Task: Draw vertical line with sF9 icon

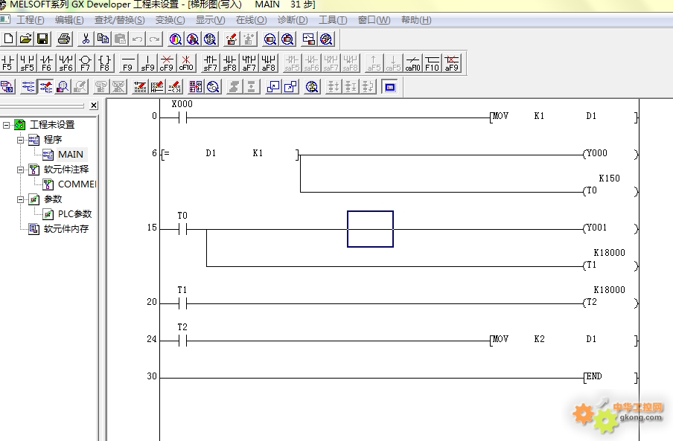Action: (147, 63)
